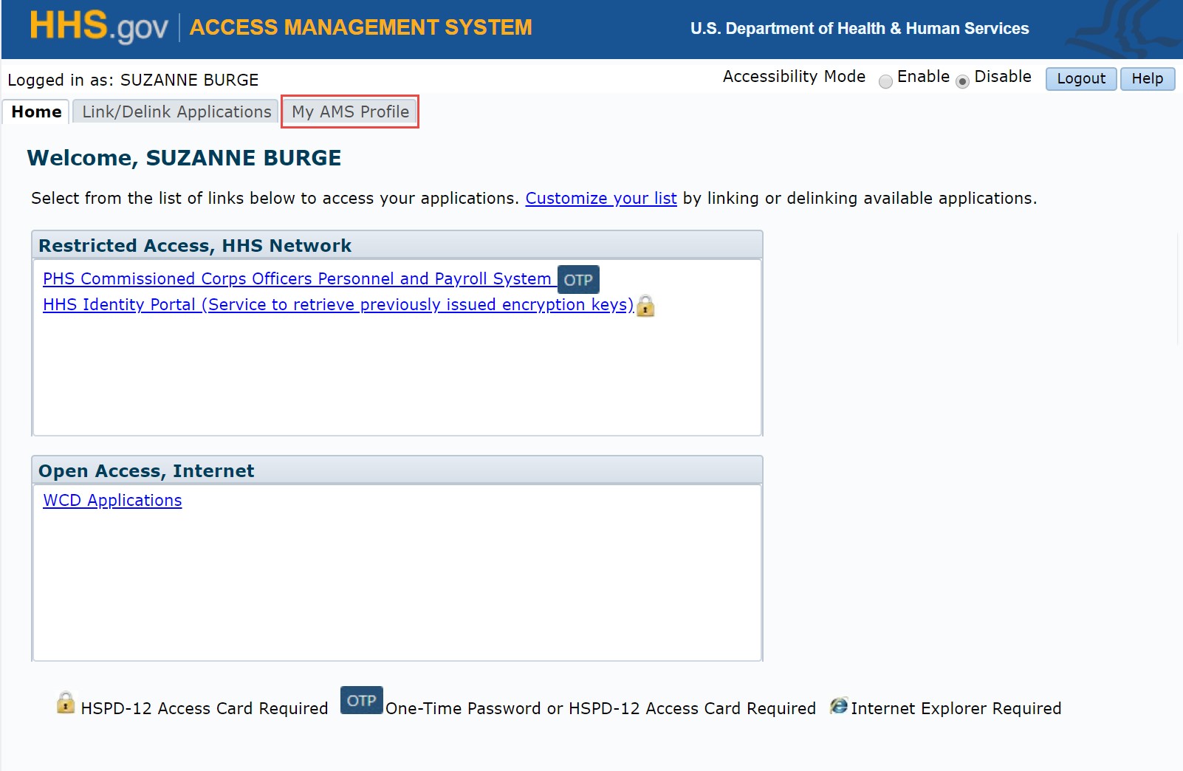Open the Link/Delink Applications tab
Screen dimensions: 1183x771
pyautogui.click(x=176, y=112)
